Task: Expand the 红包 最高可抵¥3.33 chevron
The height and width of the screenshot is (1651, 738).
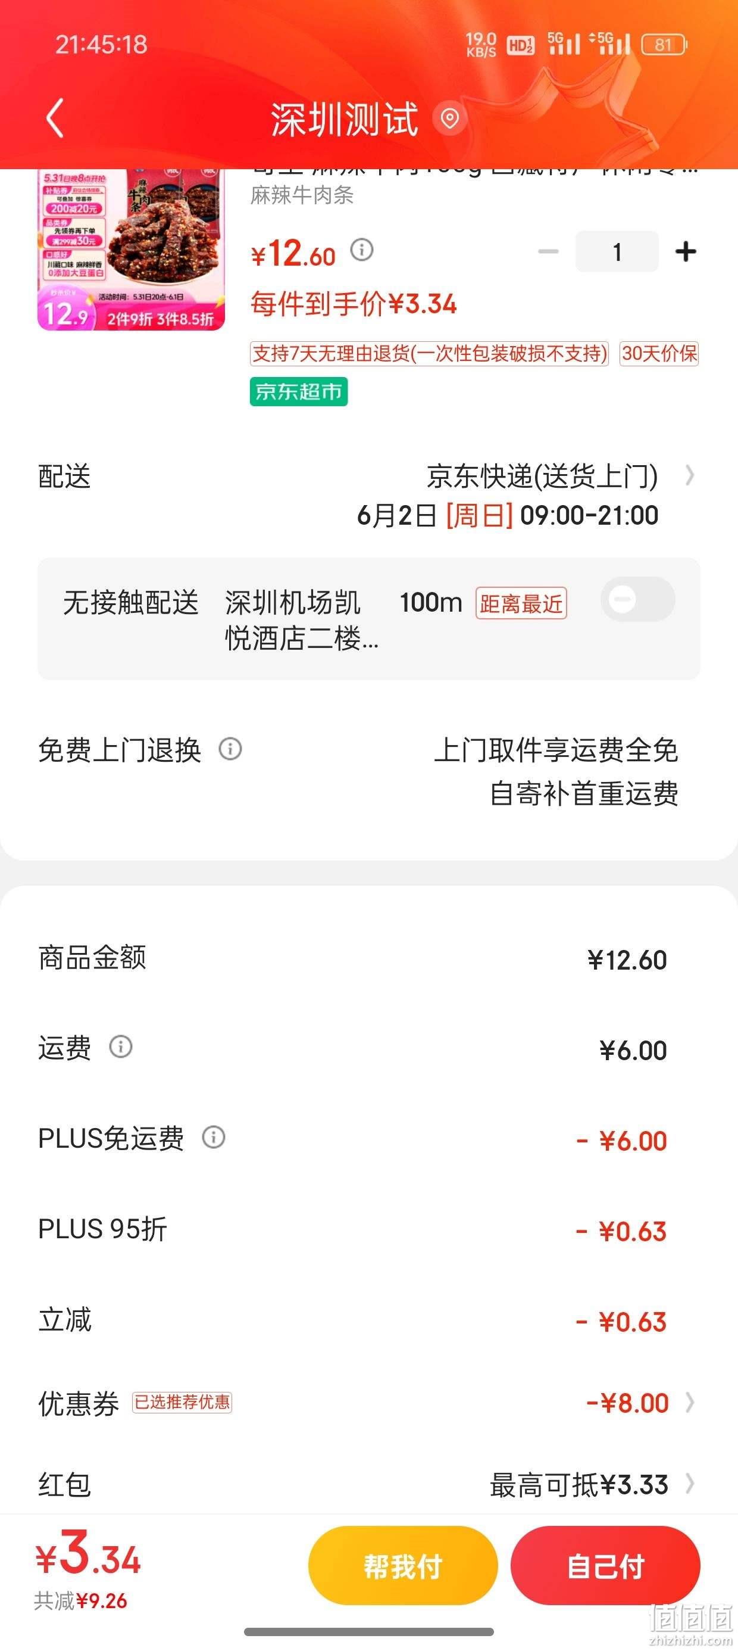Action: click(689, 1483)
